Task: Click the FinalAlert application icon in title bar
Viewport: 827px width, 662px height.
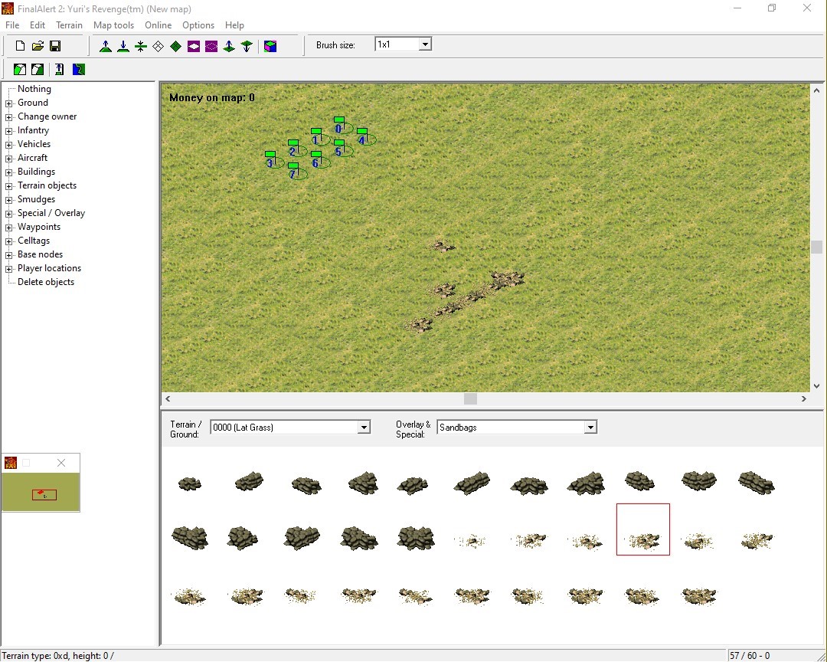Action: point(8,8)
